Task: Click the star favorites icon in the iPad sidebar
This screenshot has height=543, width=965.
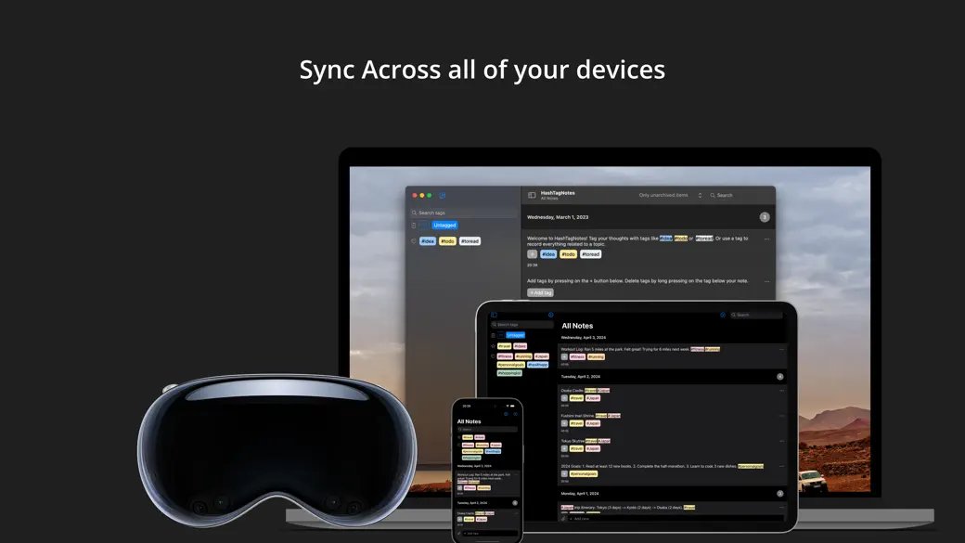Action: [x=493, y=346]
